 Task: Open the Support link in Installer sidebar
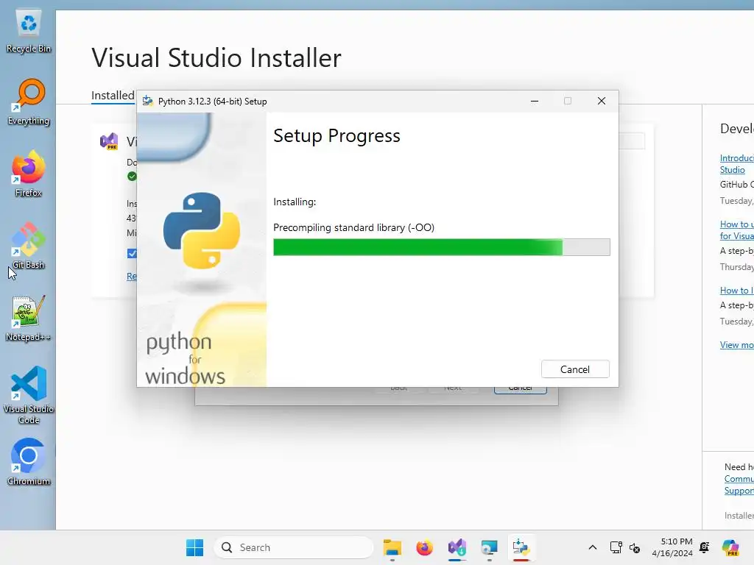pyautogui.click(x=739, y=491)
